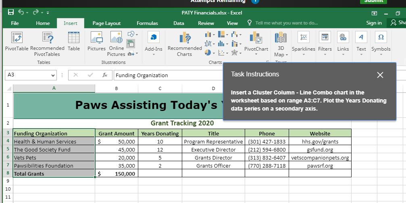Click the Tell me lightbulb icon
The width and height of the screenshot is (406, 203).
[x=249, y=23]
